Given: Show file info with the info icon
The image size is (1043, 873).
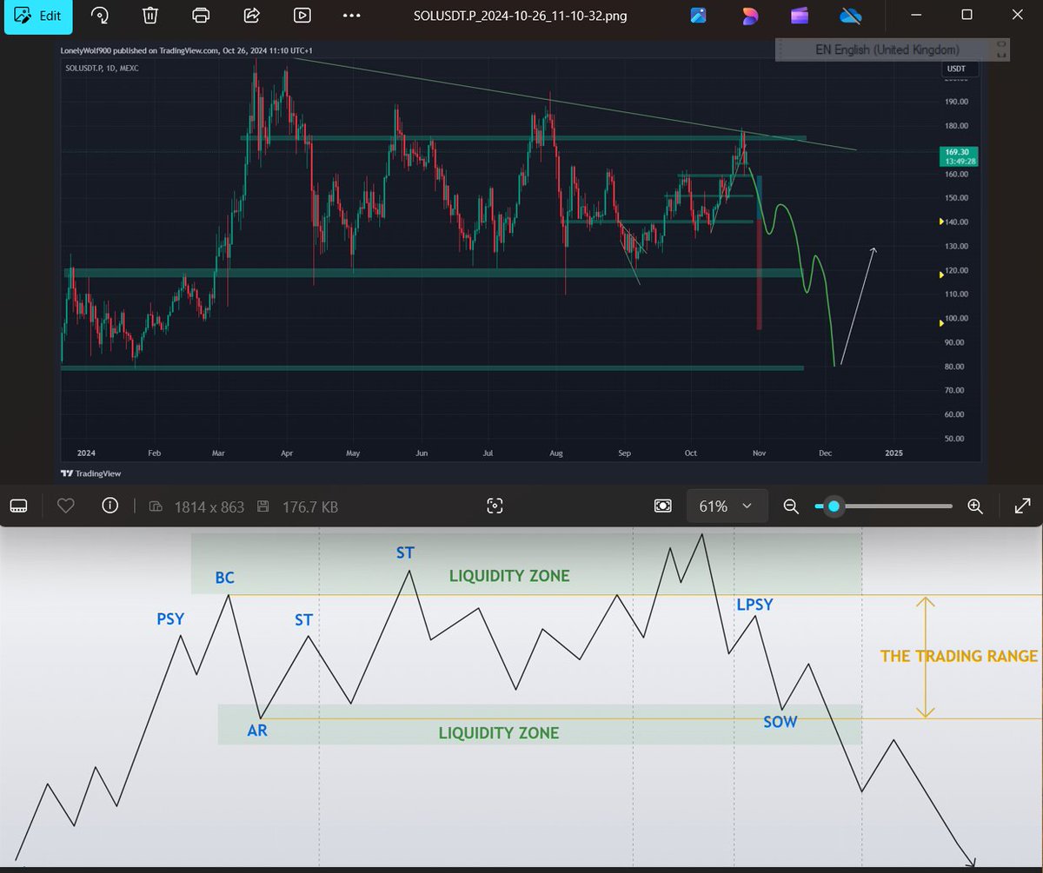Looking at the screenshot, I should 110,506.
